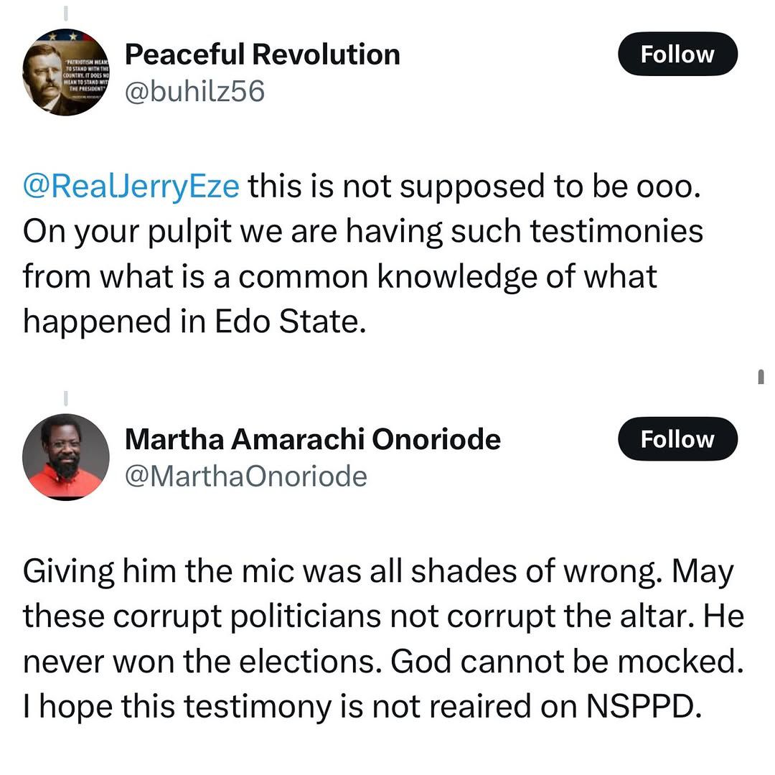Follow Martha Amarachi Onoriode
This screenshot has width=775, height=775.
(x=677, y=439)
